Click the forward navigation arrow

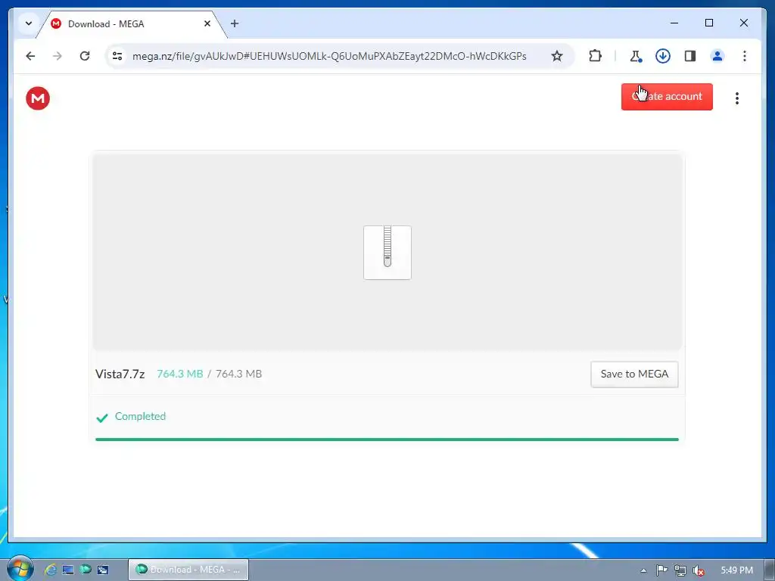coord(58,56)
